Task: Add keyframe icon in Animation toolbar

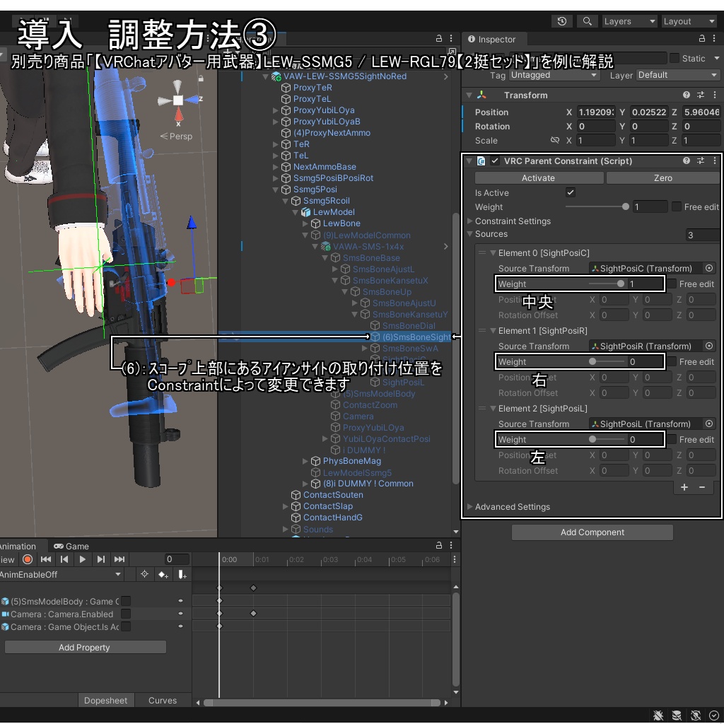Action: 163,574
